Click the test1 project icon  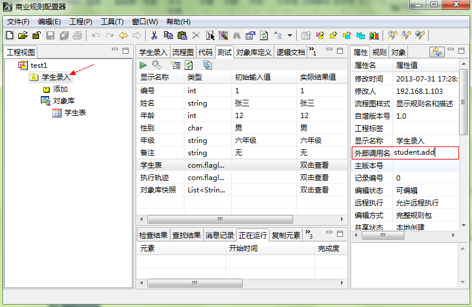pyautogui.click(x=23, y=65)
